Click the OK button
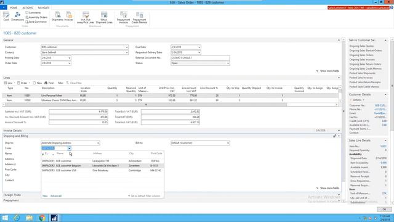 click(x=384, y=210)
